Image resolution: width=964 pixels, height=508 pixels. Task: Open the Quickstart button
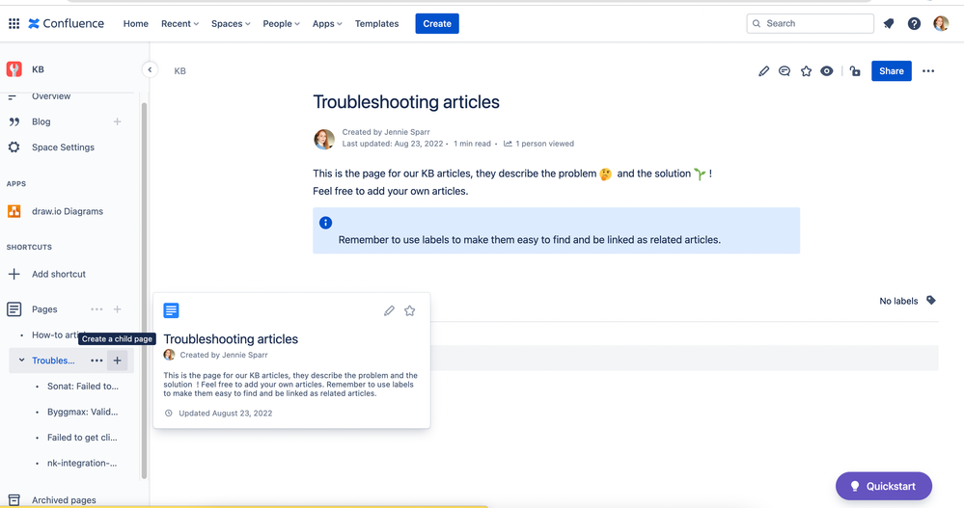884,486
